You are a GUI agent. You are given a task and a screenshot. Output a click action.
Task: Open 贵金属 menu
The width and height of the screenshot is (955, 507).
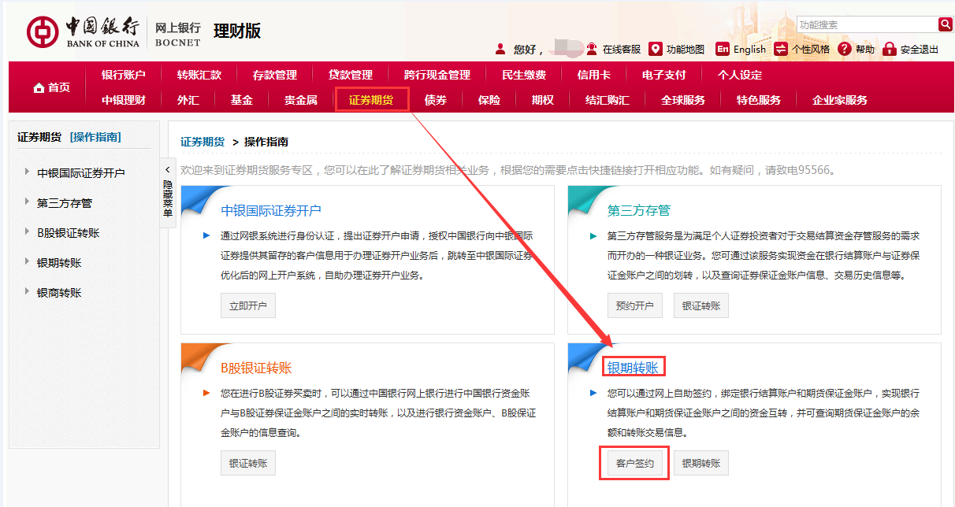tap(301, 100)
